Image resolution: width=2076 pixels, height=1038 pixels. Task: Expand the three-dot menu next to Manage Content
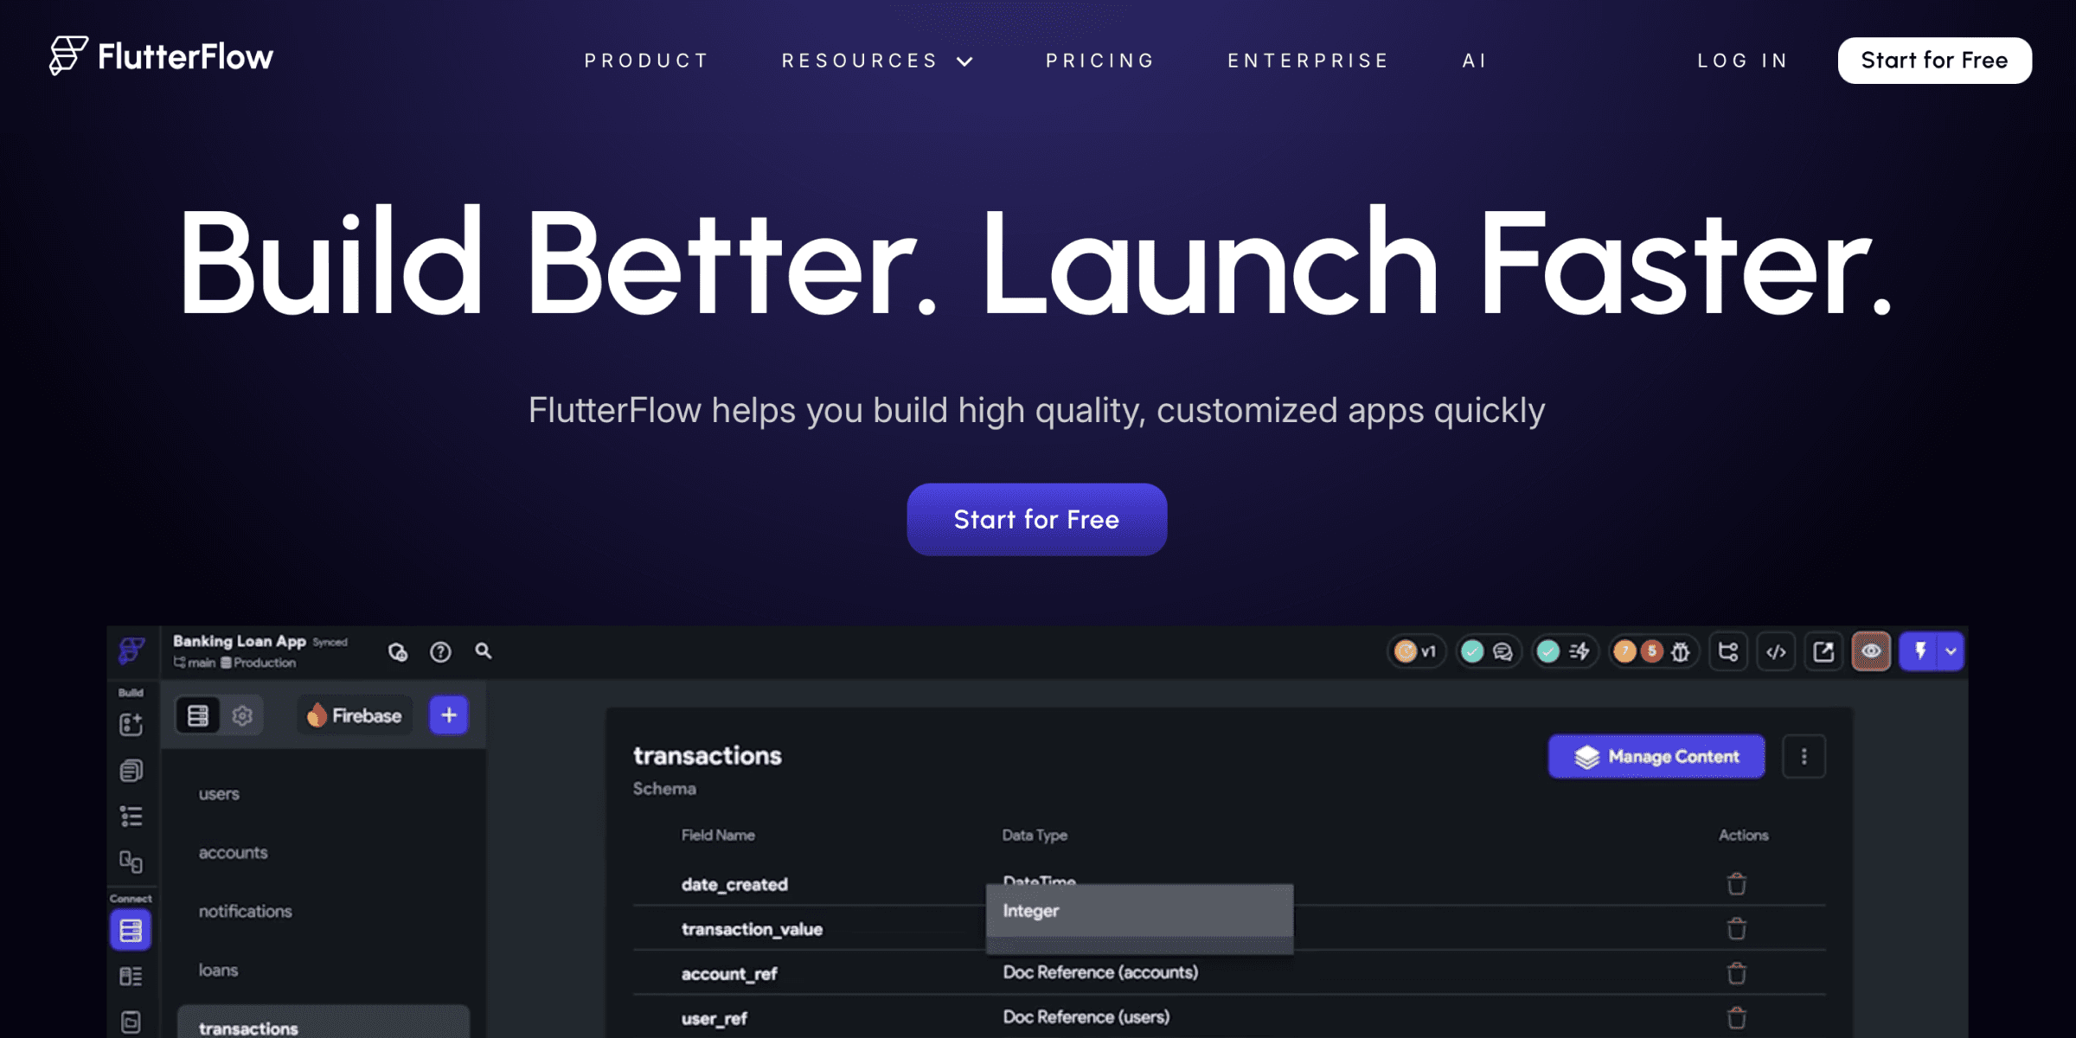tap(1804, 756)
